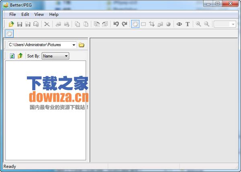Click the go up one folder icon
The width and height of the screenshot is (241, 172).
(x=20, y=56)
